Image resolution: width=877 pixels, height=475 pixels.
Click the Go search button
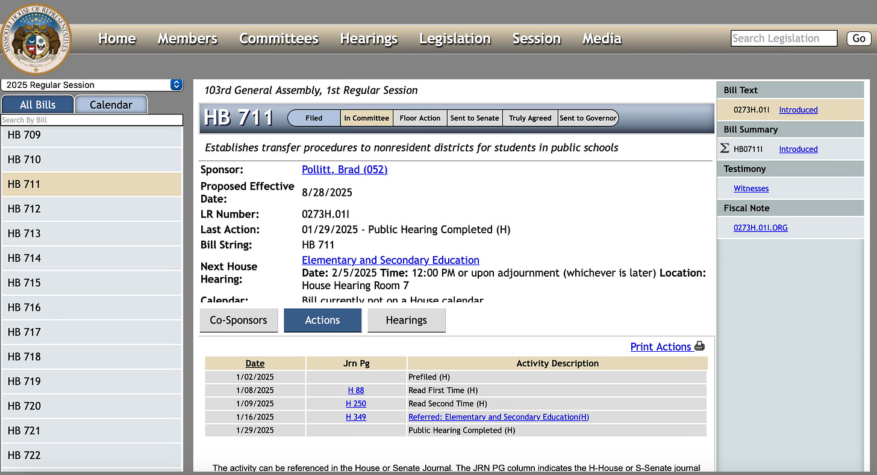tap(859, 38)
